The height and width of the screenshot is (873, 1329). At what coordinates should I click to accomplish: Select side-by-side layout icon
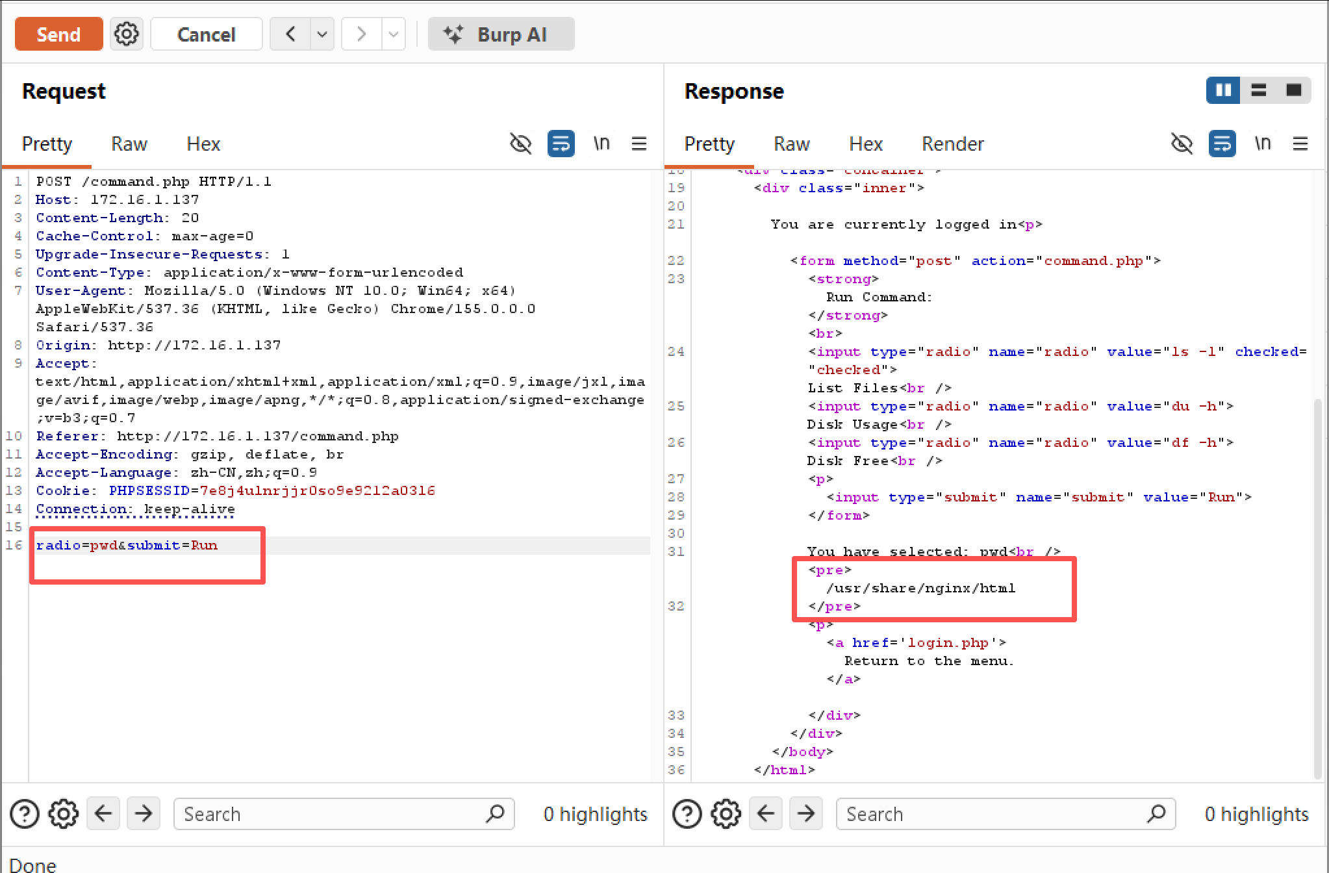(1224, 90)
